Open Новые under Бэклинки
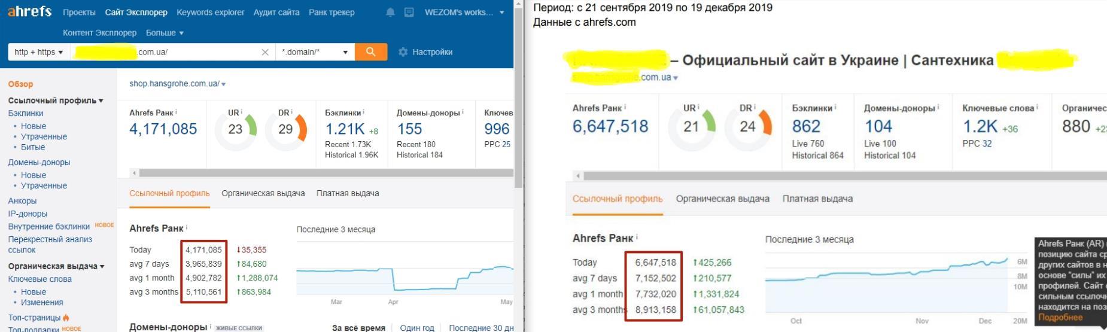The image size is (1107, 332). click(34, 126)
